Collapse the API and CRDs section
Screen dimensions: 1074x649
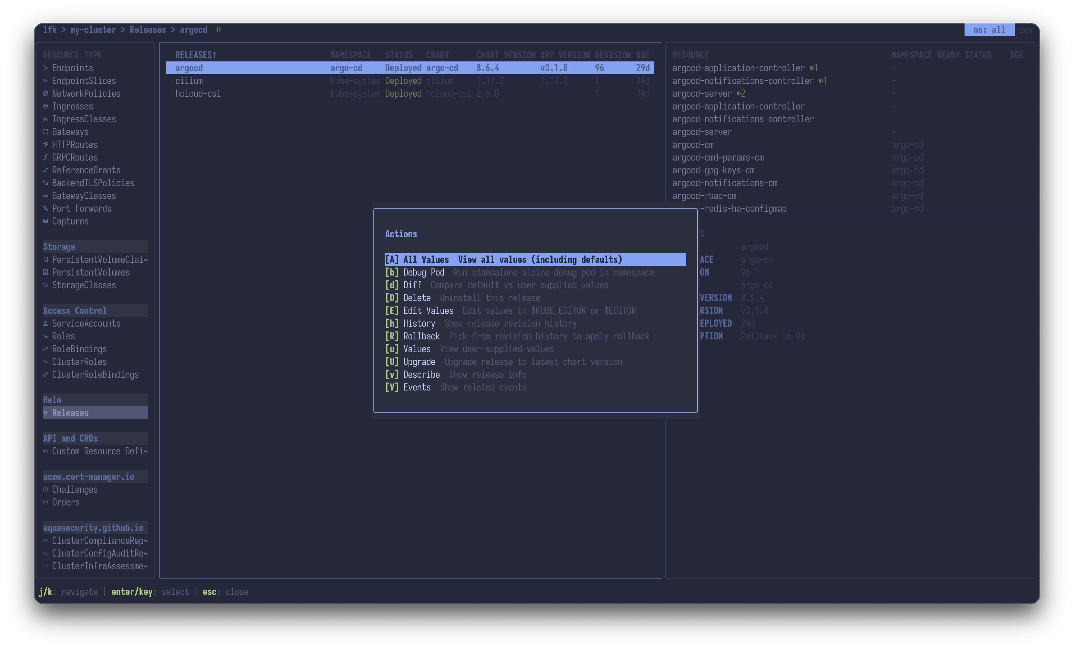tap(95, 439)
